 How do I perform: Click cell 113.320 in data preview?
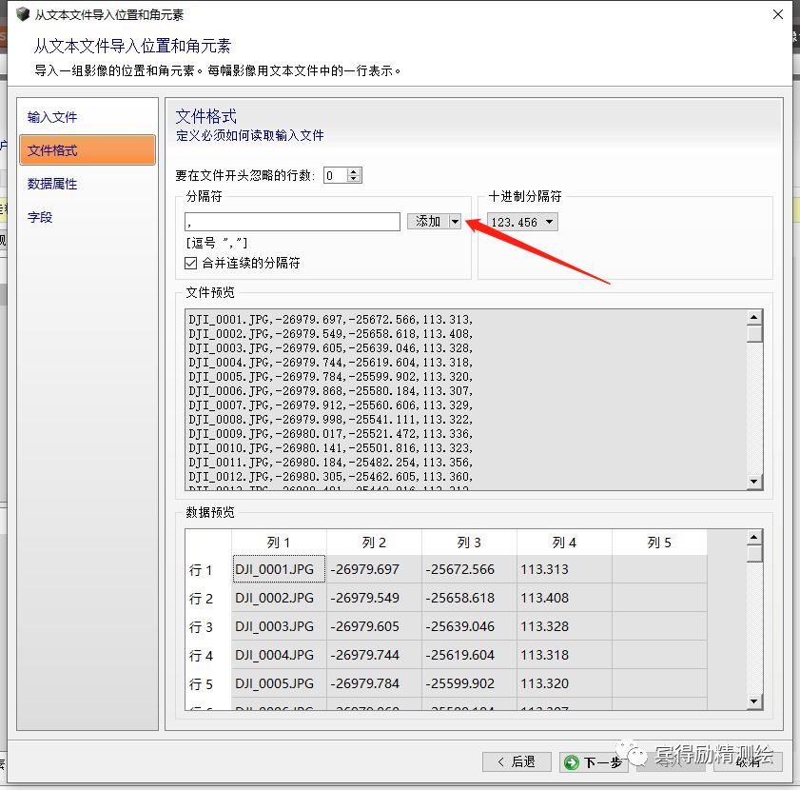coord(564,683)
